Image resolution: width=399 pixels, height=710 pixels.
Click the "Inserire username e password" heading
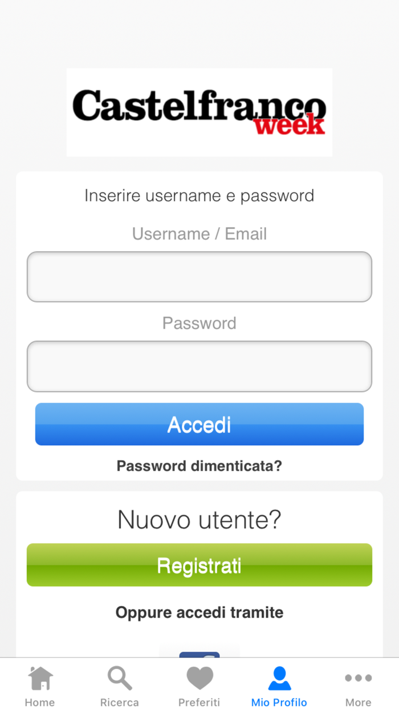[x=199, y=196]
